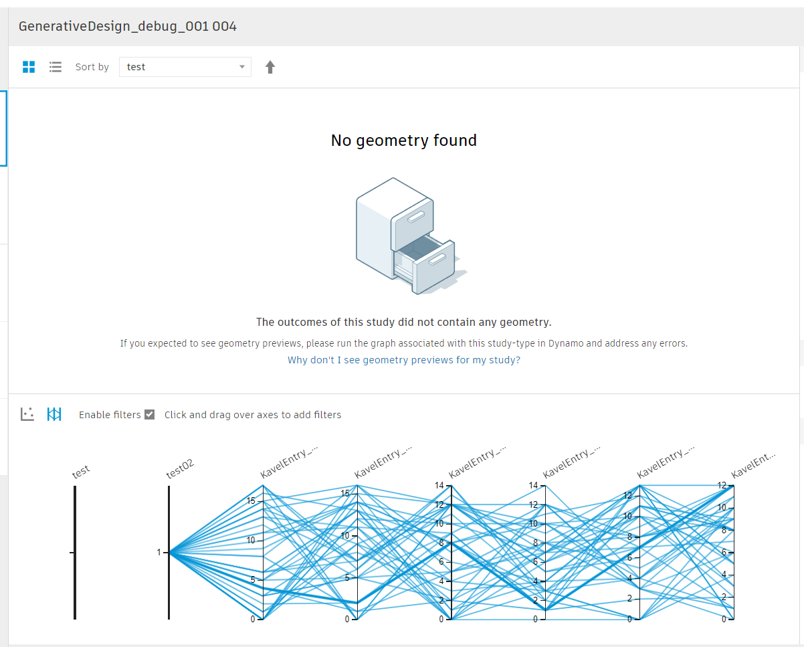Click 'Click and drag over axes' hint text
The image size is (804, 647).
(x=253, y=415)
